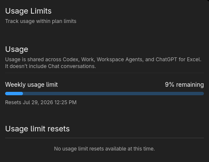The image size is (209, 162).
Task: Click the 12:25 PM reset time
Action: [65, 102]
